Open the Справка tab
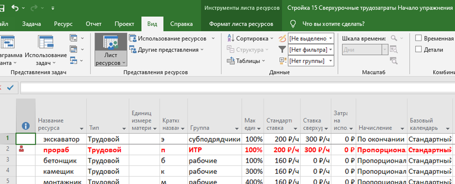The width and height of the screenshot is (455, 184). tap(181, 24)
